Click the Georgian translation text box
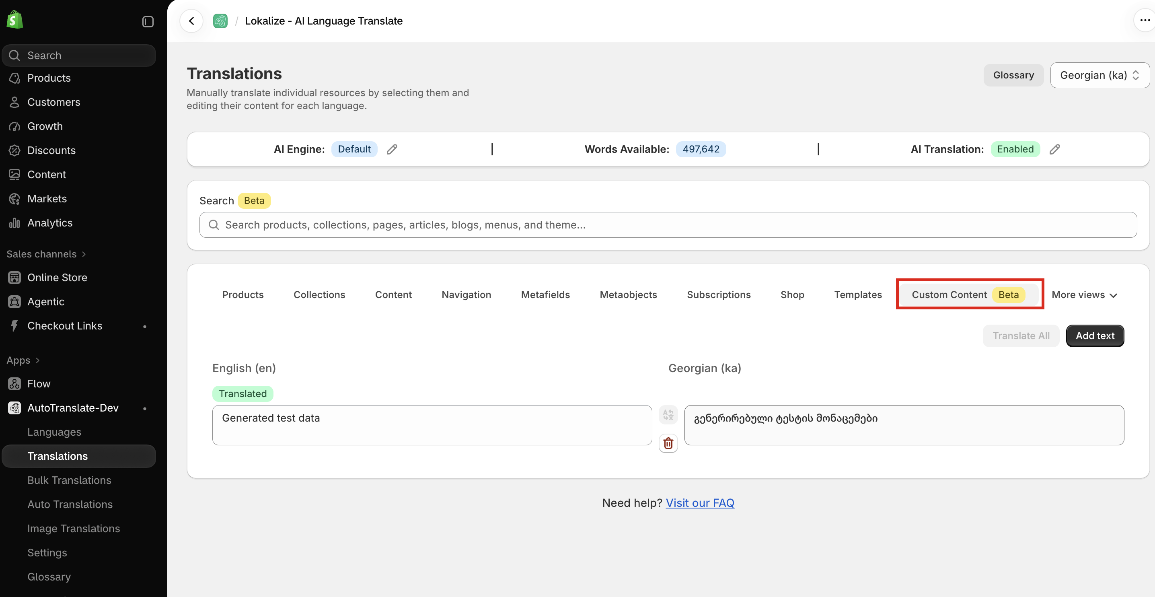Image resolution: width=1155 pixels, height=597 pixels. click(904, 425)
